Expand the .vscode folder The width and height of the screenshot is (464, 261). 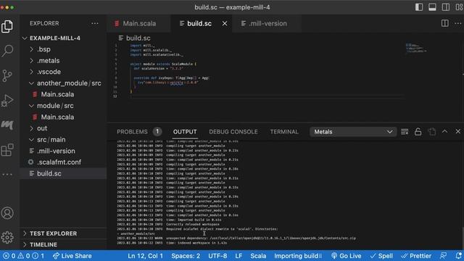tap(63, 72)
